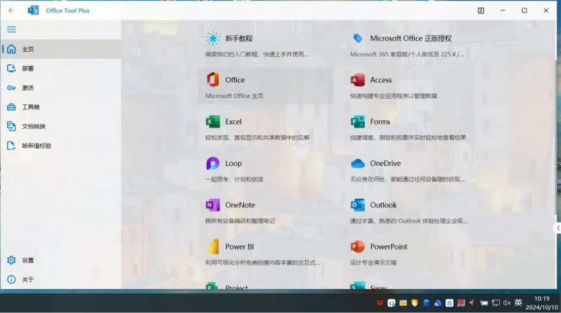Click the Outlook app icon
The height and width of the screenshot is (313, 561).
click(x=358, y=205)
